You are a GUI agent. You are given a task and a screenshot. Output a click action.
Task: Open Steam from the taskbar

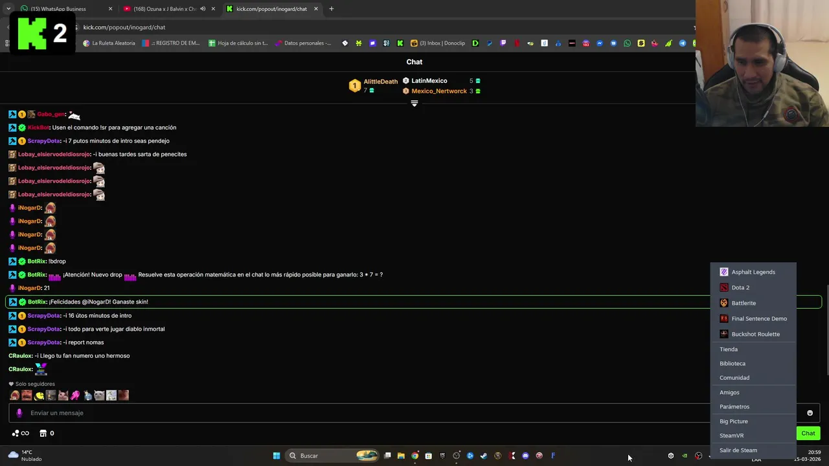484,456
